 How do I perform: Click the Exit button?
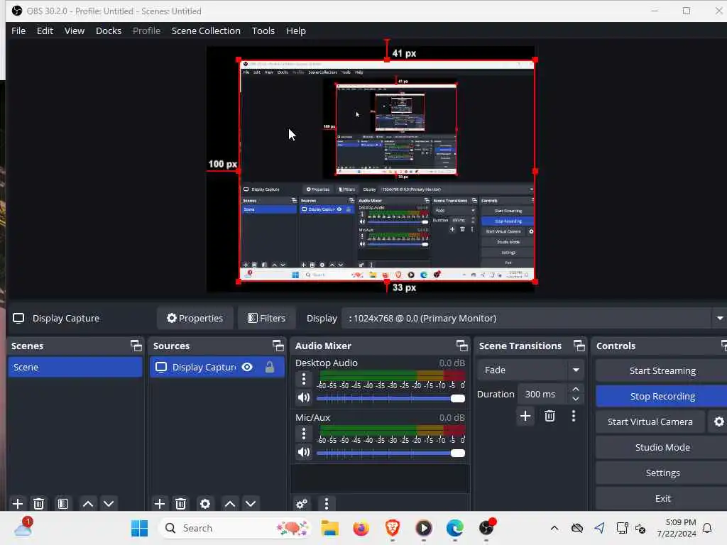(x=662, y=498)
